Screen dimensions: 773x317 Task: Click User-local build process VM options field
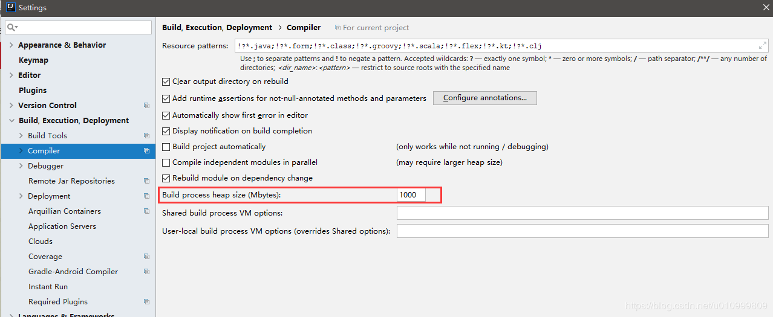click(x=582, y=231)
